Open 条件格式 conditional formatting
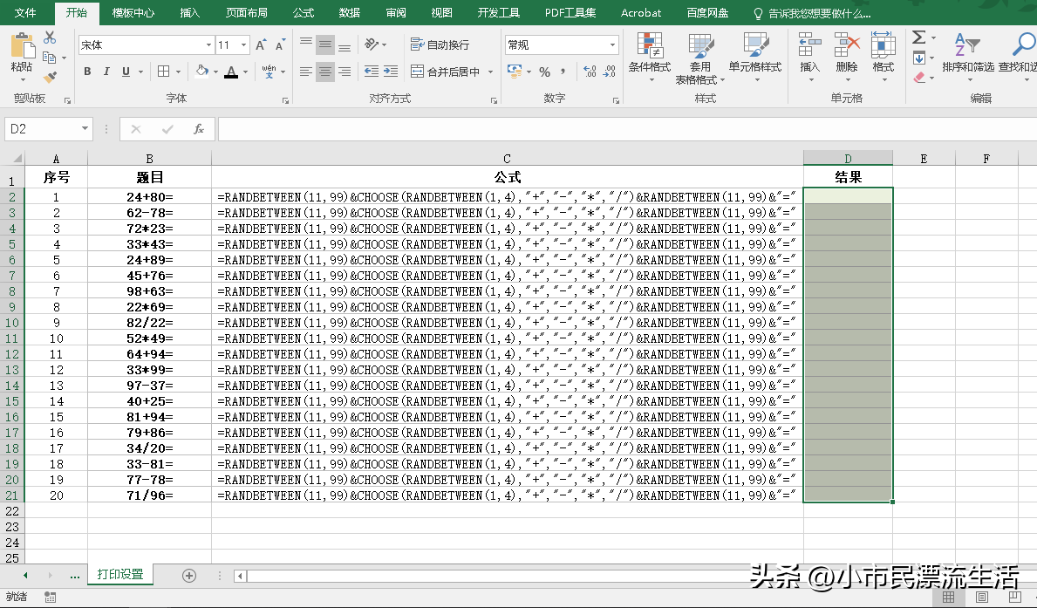The width and height of the screenshot is (1037, 608). (x=650, y=57)
